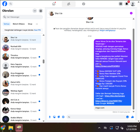Send a thumbs-up like
The image size is (140, 132).
tap(132, 117)
